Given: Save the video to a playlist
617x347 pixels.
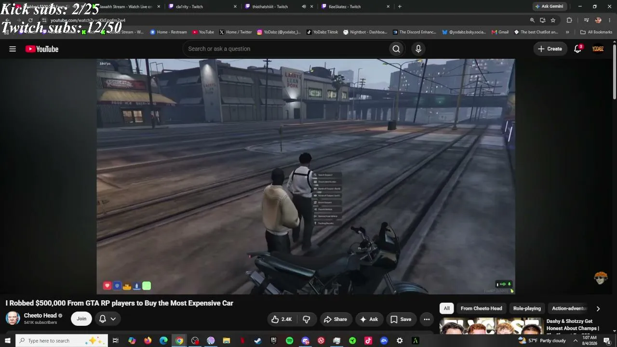Looking at the screenshot, I should pos(401,319).
